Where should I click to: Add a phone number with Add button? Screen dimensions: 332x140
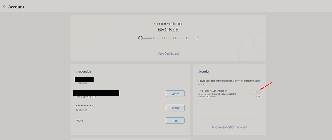[x=175, y=120]
